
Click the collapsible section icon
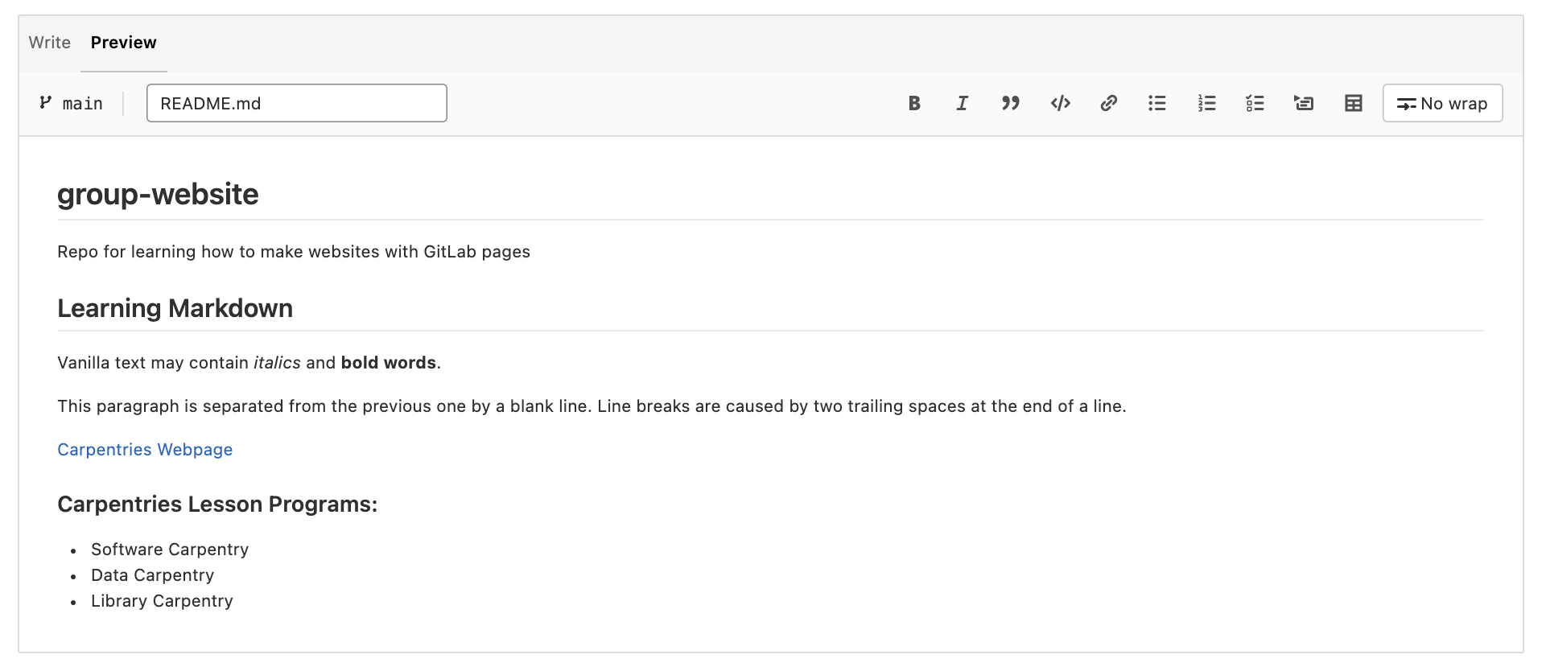click(1304, 103)
